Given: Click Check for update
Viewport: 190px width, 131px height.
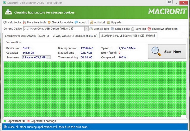Looking at the screenshot, I should 60,22.
